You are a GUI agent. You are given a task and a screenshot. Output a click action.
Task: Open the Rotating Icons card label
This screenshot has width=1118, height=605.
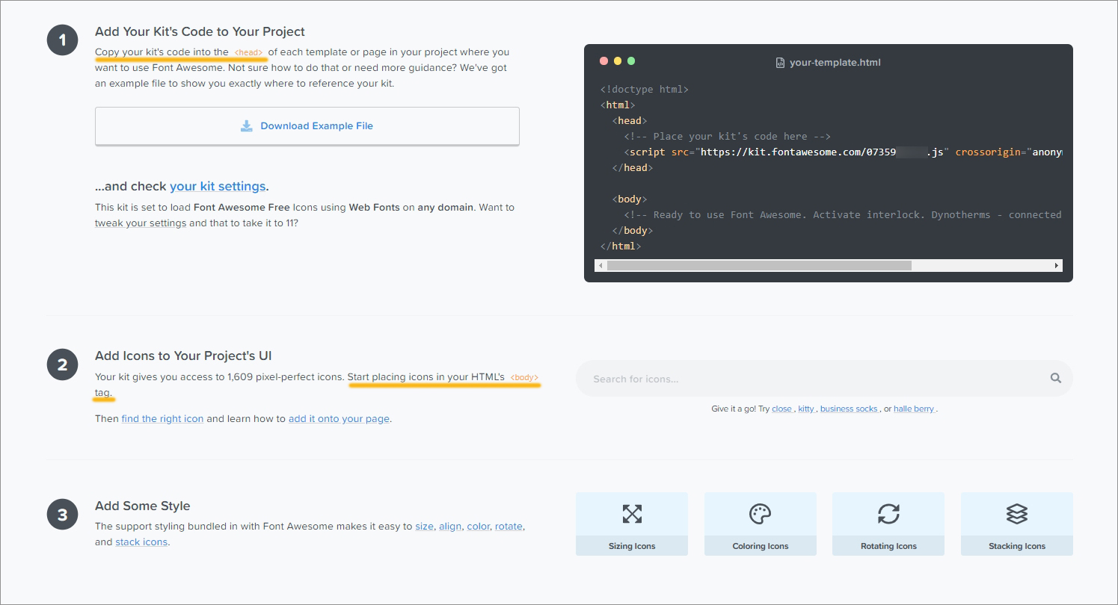click(x=888, y=546)
